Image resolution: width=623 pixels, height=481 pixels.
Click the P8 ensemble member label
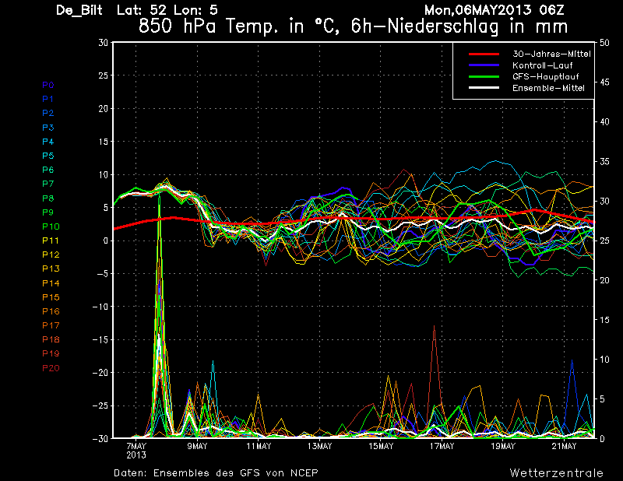[x=48, y=198]
